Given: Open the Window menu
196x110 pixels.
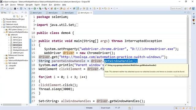Looking at the screenshot, I should pos(57,5).
